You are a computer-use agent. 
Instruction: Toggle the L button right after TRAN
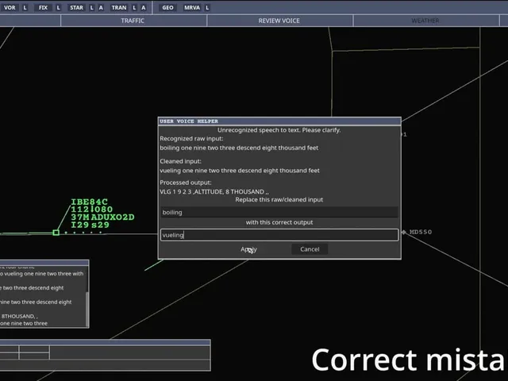(x=134, y=7)
